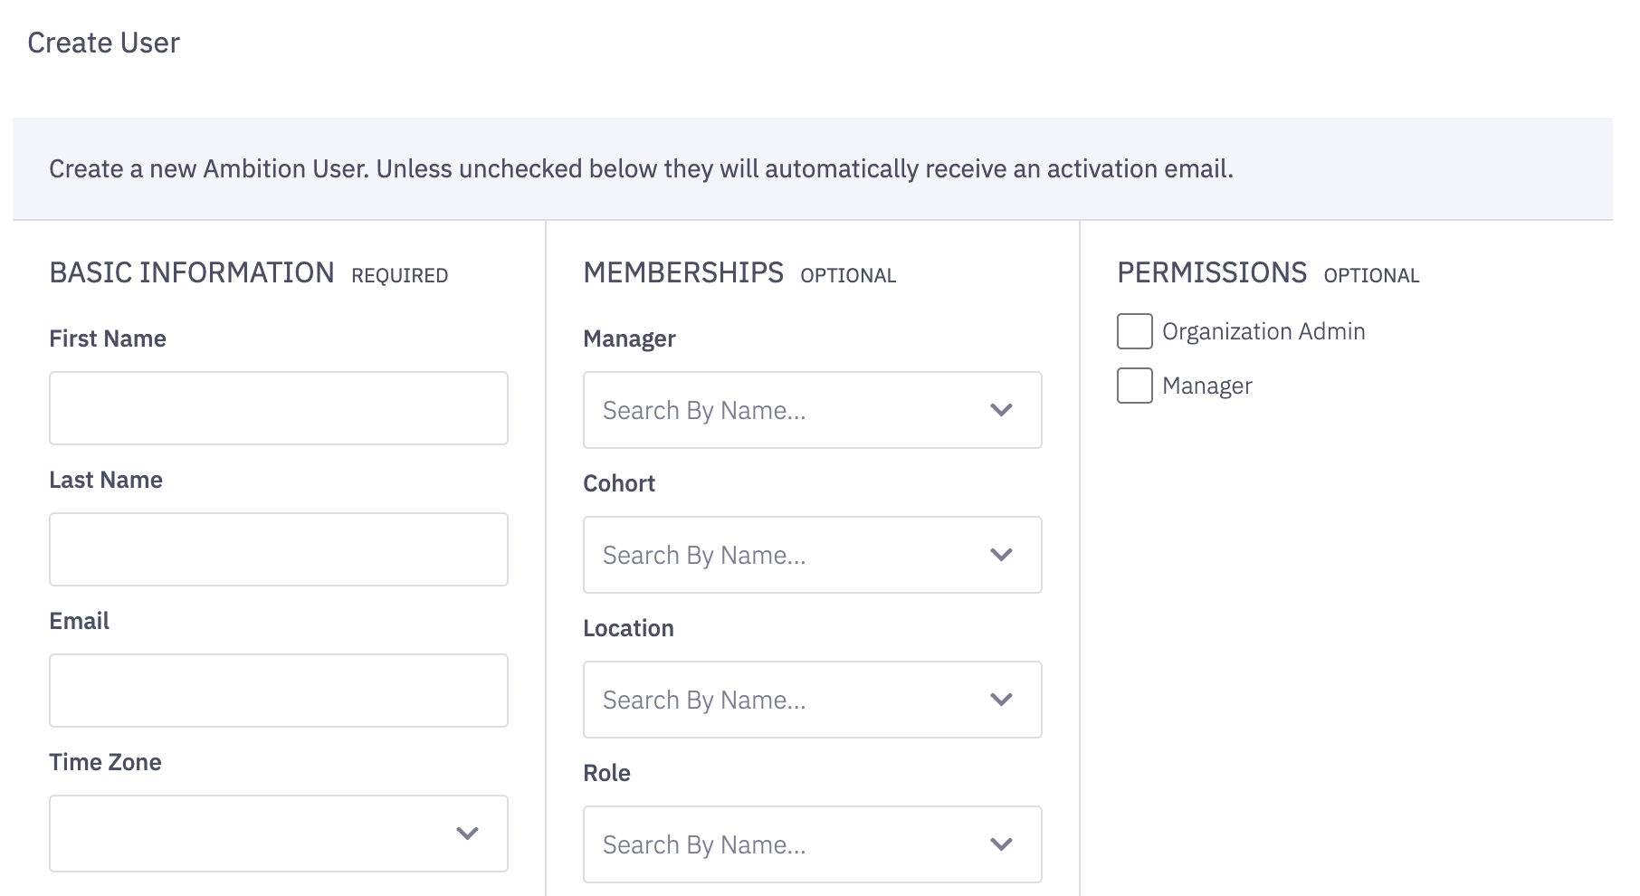The height and width of the screenshot is (896, 1640).
Task: Click into the Last Name field
Action: [279, 549]
